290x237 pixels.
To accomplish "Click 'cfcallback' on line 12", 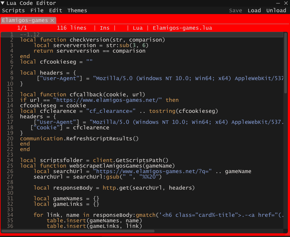I will point(86,94).
